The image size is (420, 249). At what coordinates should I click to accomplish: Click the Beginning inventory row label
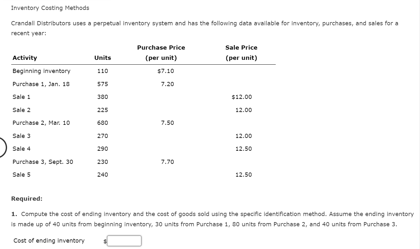coord(41,71)
